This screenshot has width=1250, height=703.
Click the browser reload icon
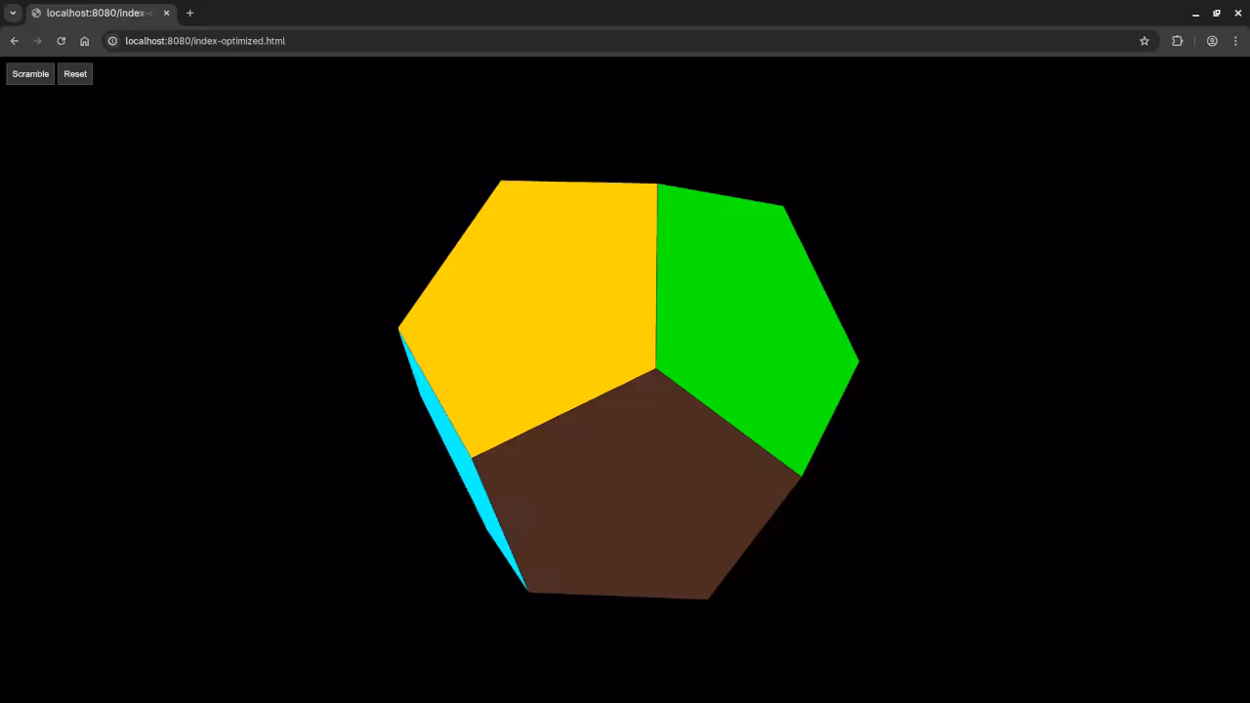pos(61,41)
